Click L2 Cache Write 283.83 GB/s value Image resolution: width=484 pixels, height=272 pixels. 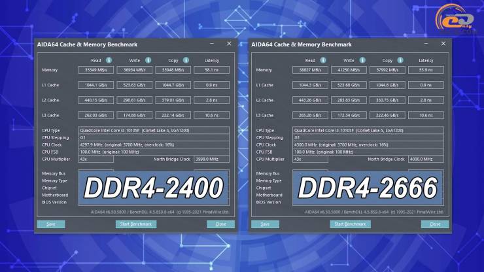pos(349,100)
